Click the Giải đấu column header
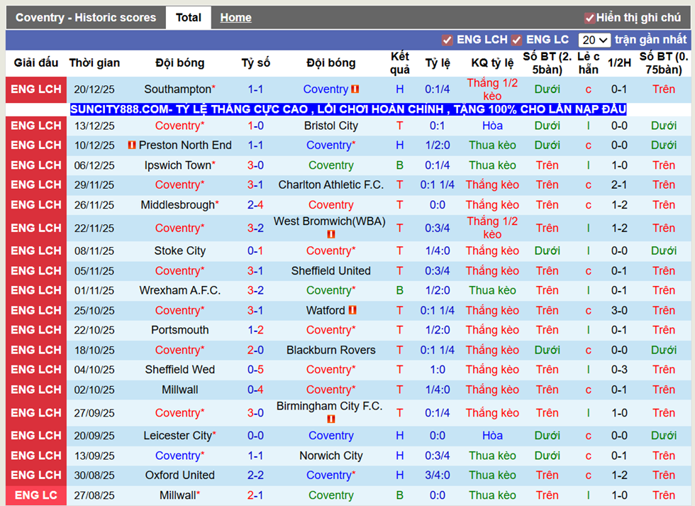Image resolution: width=695 pixels, height=506 pixels. tap(36, 63)
